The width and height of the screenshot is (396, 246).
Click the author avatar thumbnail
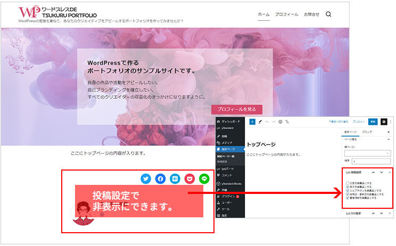[84, 213]
